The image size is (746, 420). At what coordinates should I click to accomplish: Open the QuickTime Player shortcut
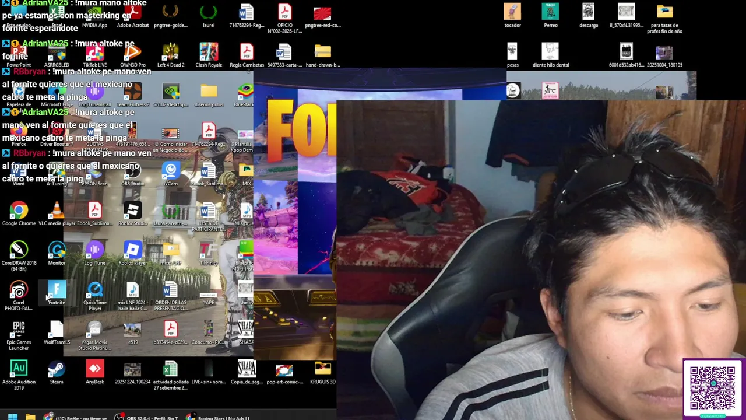coord(94,296)
